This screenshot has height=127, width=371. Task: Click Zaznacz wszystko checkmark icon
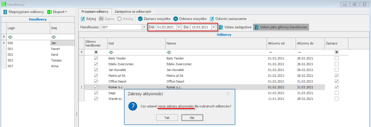[140, 19]
